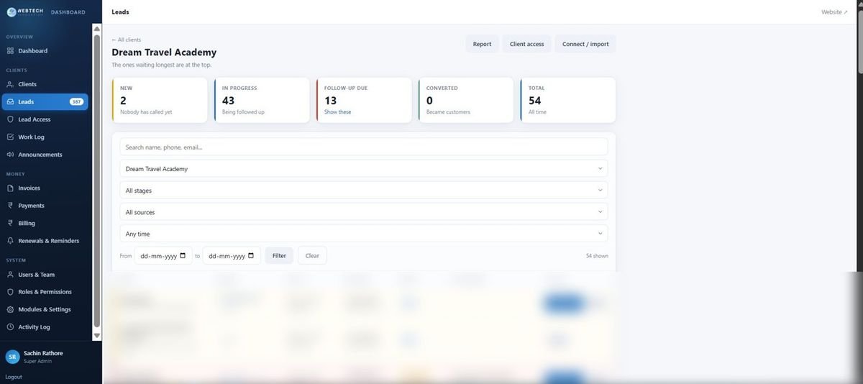
Task: Click the Total leads stat card
Action: (568, 100)
